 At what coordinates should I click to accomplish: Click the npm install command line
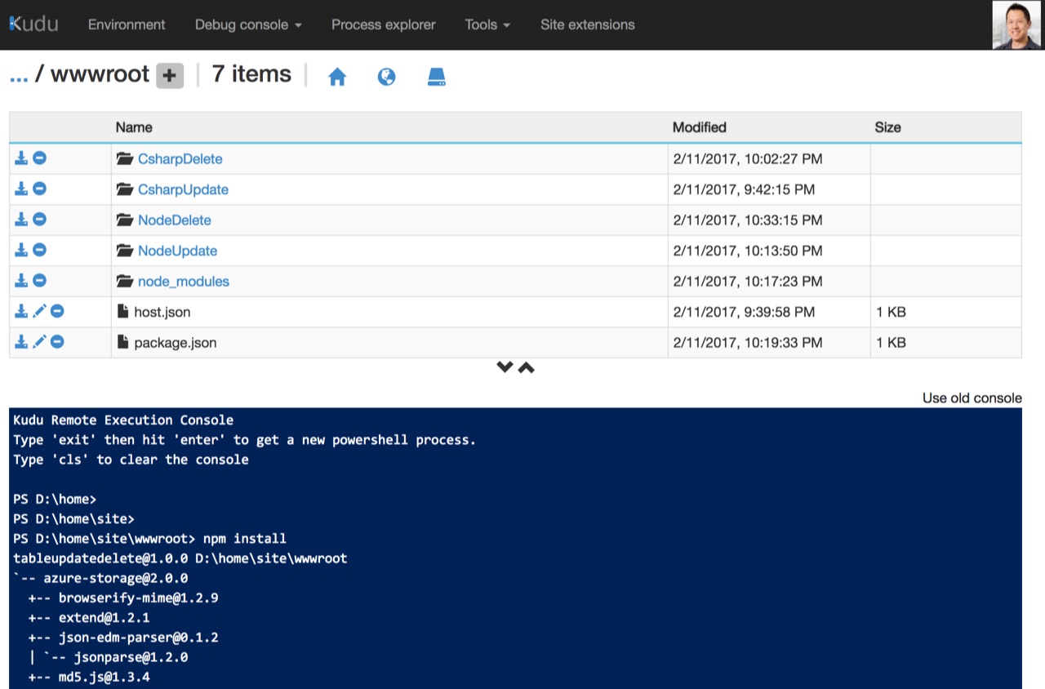point(149,539)
